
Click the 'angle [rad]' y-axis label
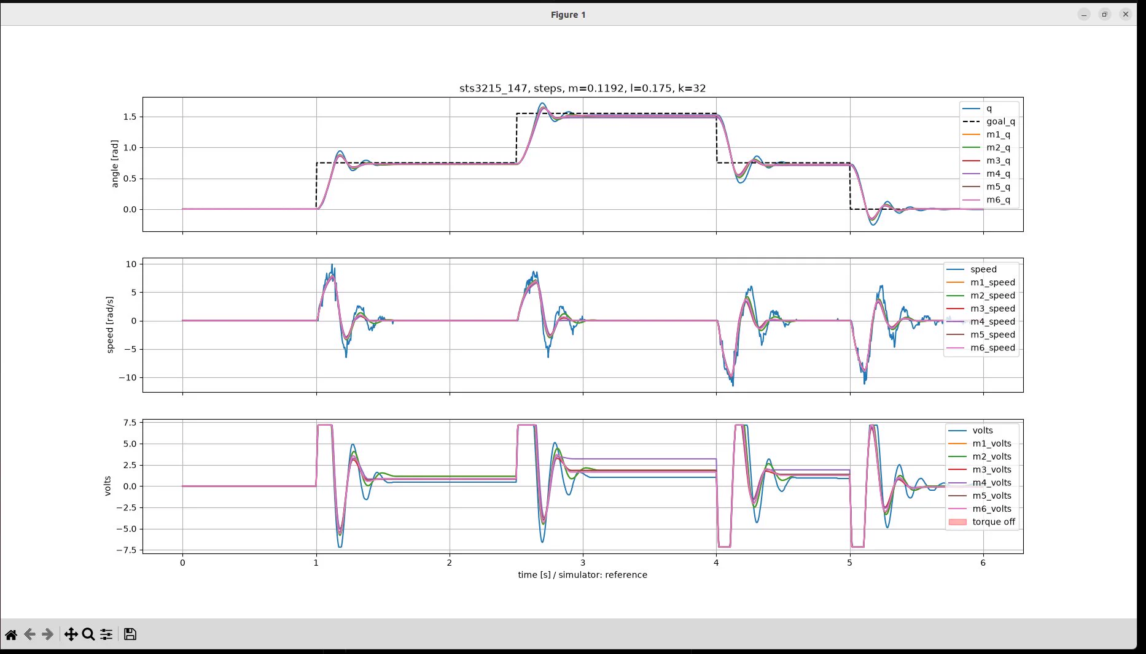[115, 164]
